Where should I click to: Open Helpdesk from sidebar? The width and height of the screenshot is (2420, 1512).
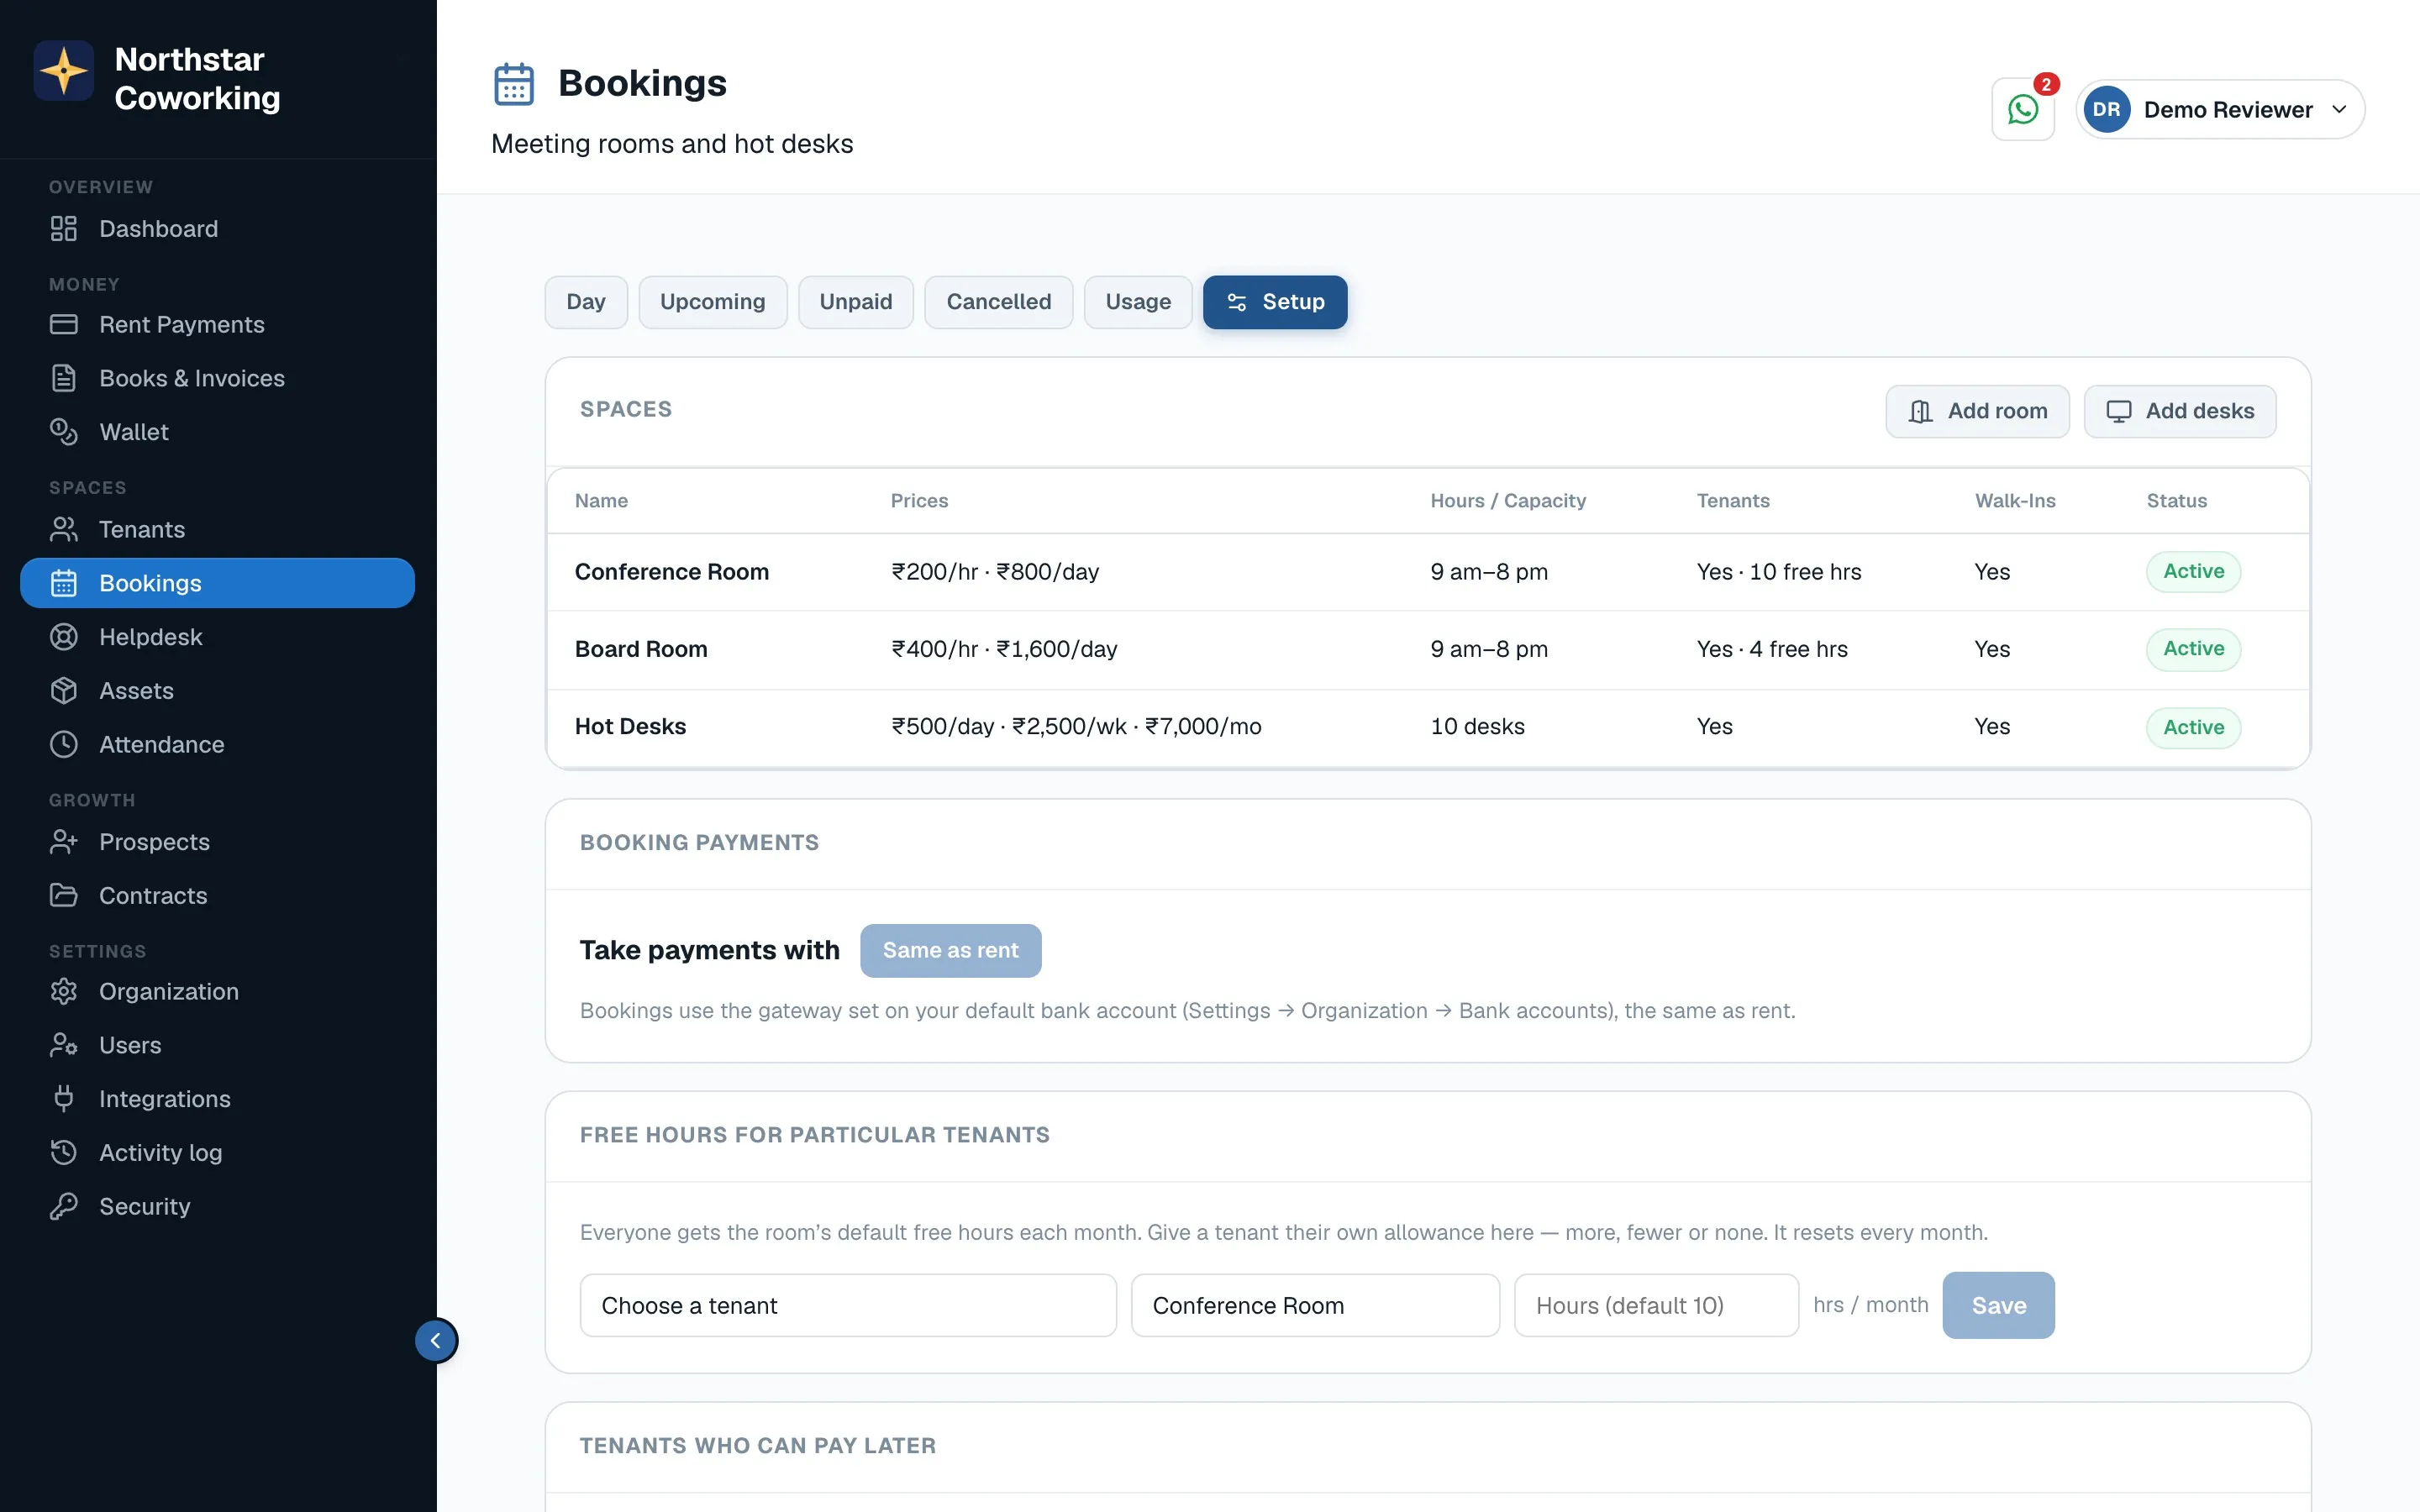[x=217, y=637]
